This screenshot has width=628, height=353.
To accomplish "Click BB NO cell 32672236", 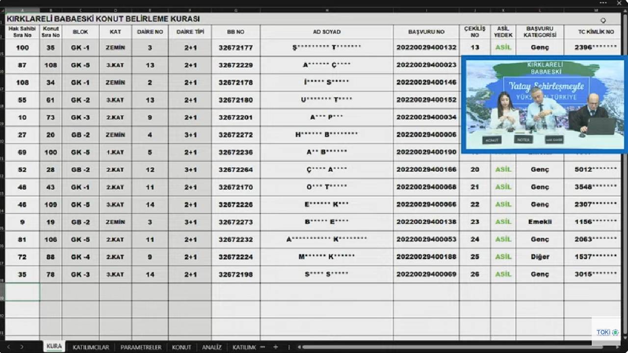I will coord(236,152).
